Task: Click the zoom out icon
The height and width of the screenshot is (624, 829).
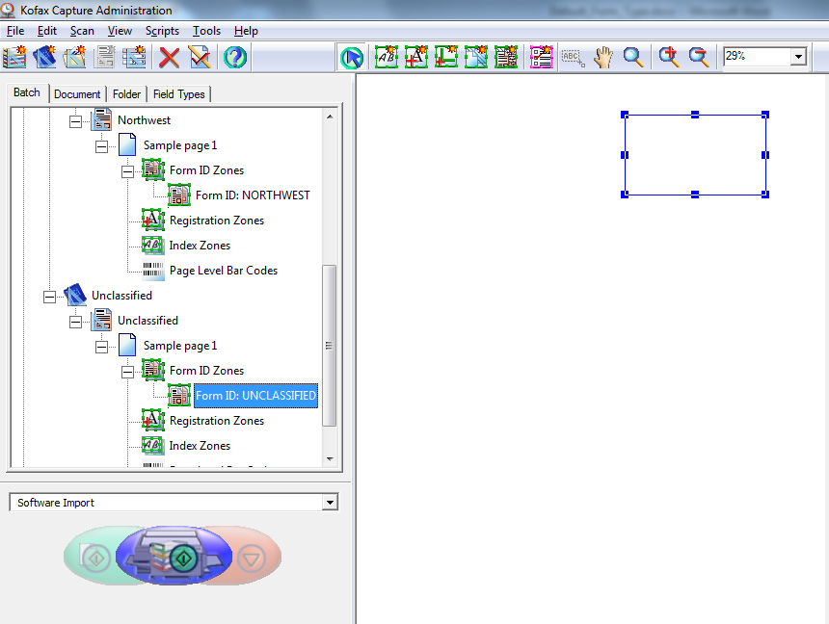Action: pyautogui.click(x=699, y=57)
